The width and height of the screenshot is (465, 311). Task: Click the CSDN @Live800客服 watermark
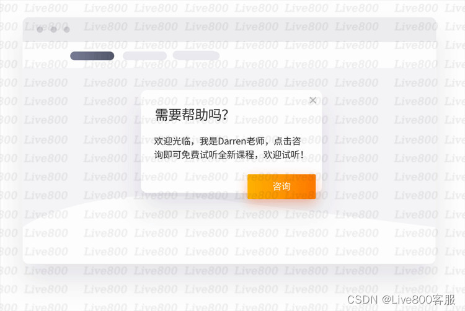401,300
